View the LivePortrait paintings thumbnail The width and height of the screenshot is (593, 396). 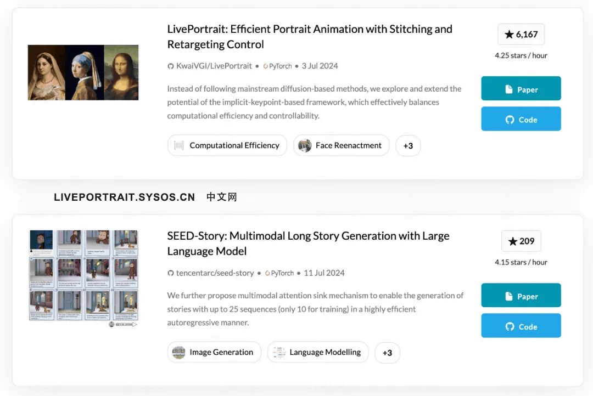pyautogui.click(x=83, y=72)
